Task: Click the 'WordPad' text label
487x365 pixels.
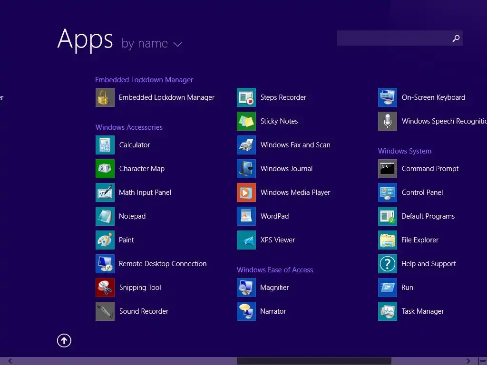Action: pyautogui.click(x=274, y=216)
